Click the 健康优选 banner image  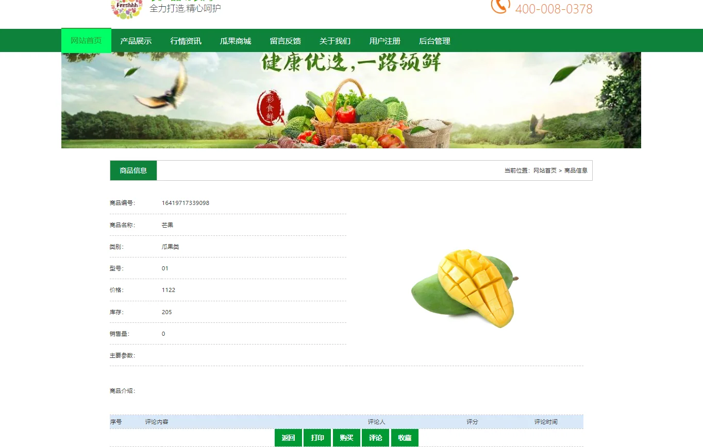pos(351,99)
